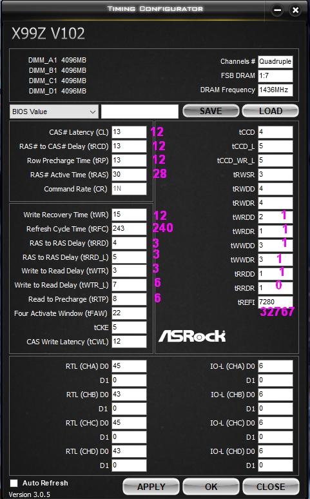Click the ASRock logo
Image resolution: width=310 pixels, height=499 pixels.
(x=192, y=336)
